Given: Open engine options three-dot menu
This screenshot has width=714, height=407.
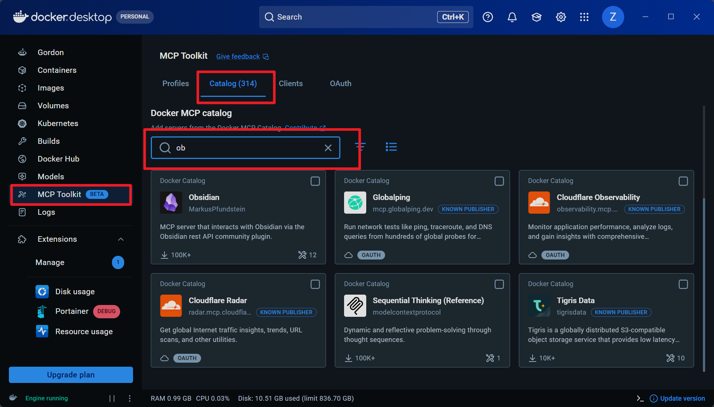Looking at the screenshot, I should point(129,398).
